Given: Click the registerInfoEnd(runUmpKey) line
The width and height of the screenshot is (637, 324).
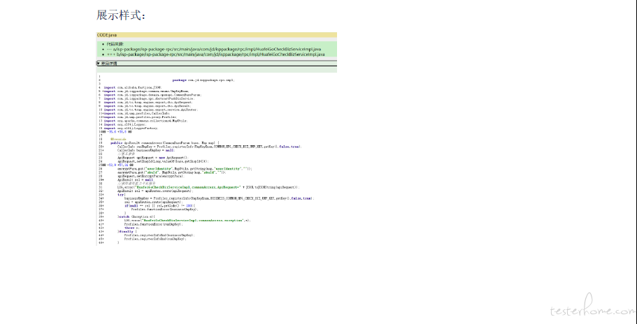Looking at the screenshot, I should (156, 239).
